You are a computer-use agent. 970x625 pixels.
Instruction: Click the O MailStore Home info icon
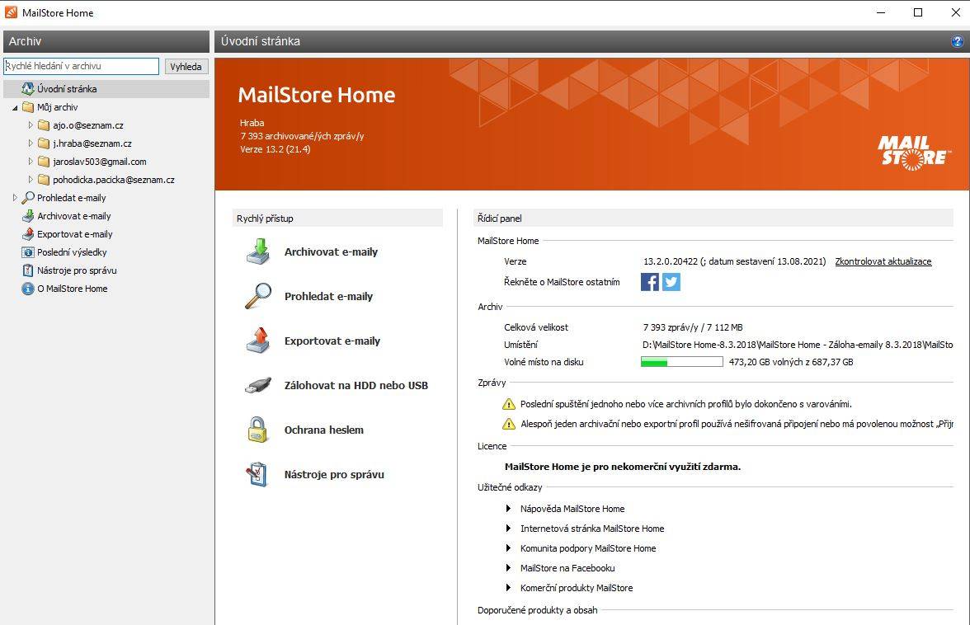coord(28,289)
